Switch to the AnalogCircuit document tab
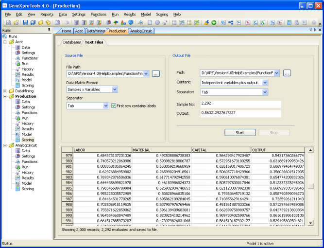 141,31
